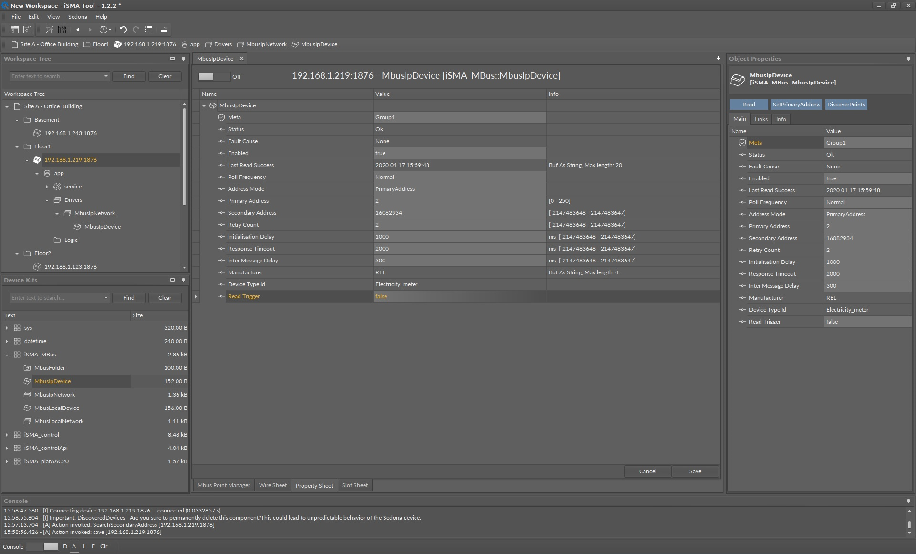This screenshot has height=554, width=916.
Task: Click the Save button in property sheet
Action: [x=695, y=471]
